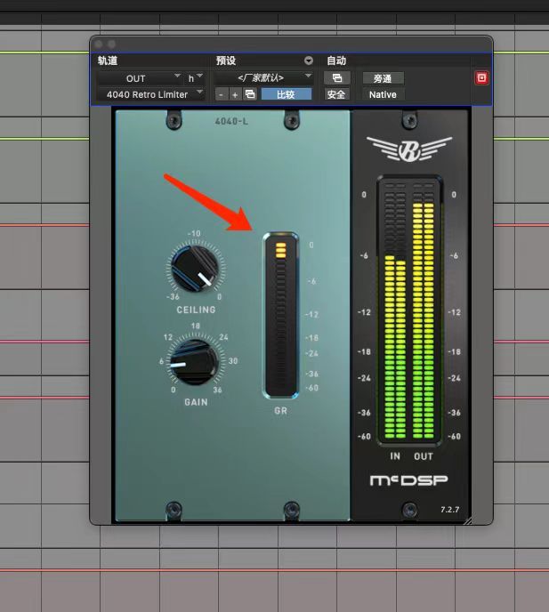
Task: Click the window resize grip corner
Action: pyautogui.click(x=468, y=520)
